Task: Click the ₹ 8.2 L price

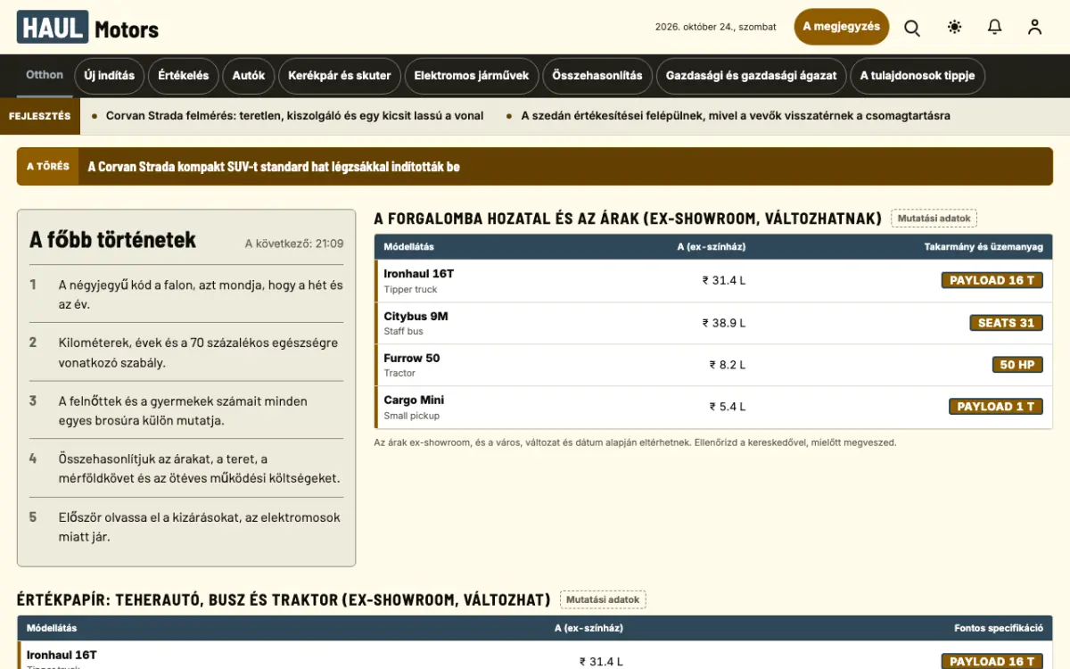Action: (728, 365)
